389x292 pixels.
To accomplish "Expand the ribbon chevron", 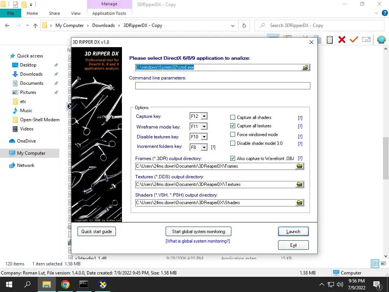I will [376, 13].
